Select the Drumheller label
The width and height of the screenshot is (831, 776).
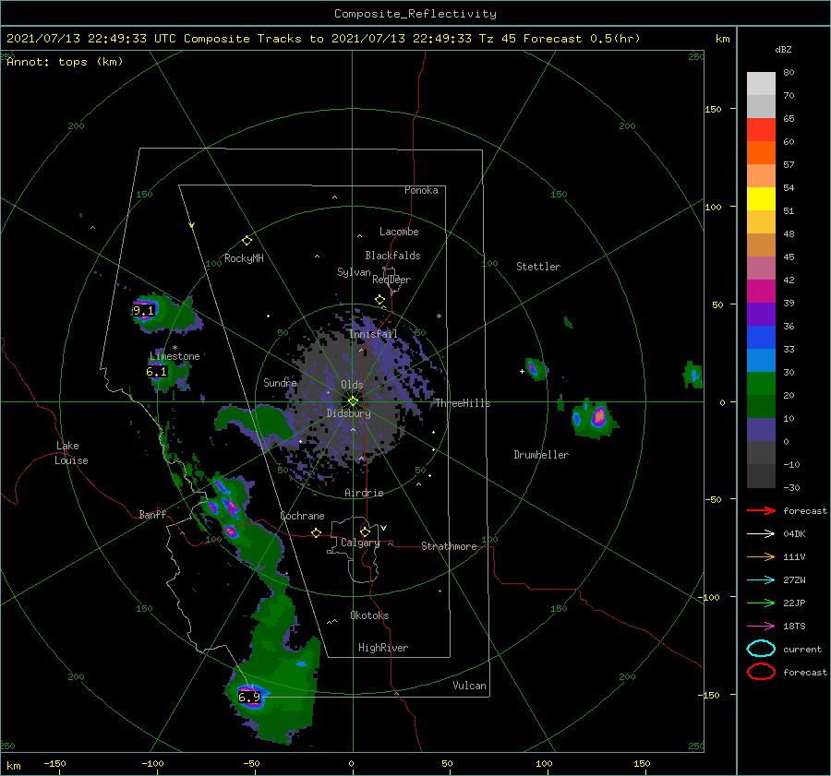[x=541, y=455]
